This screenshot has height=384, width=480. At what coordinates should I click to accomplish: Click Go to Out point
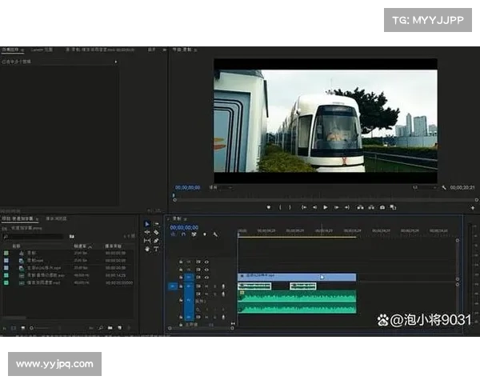click(x=347, y=207)
